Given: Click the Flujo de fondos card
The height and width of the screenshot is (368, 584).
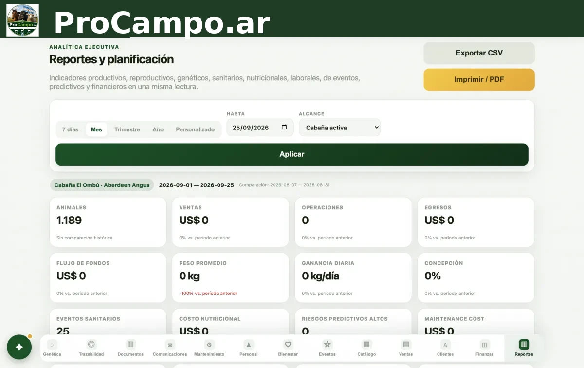Looking at the screenshot, I should coord(108,277).
